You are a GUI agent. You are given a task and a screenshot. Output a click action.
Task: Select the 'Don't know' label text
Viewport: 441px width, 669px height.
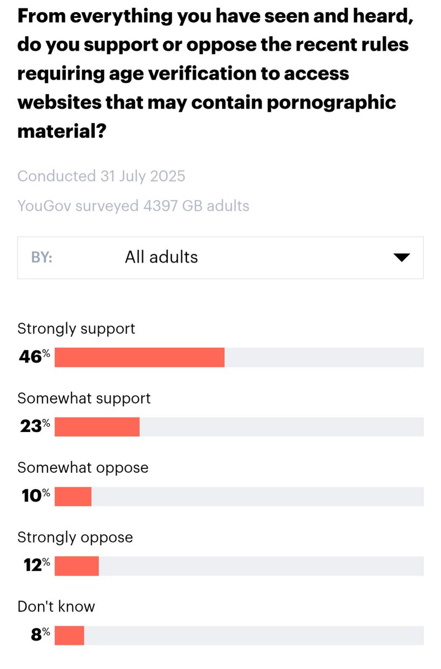coord(56,606)
